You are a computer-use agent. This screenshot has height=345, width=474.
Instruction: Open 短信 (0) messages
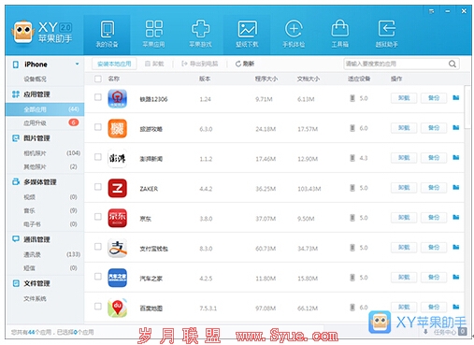45,268
